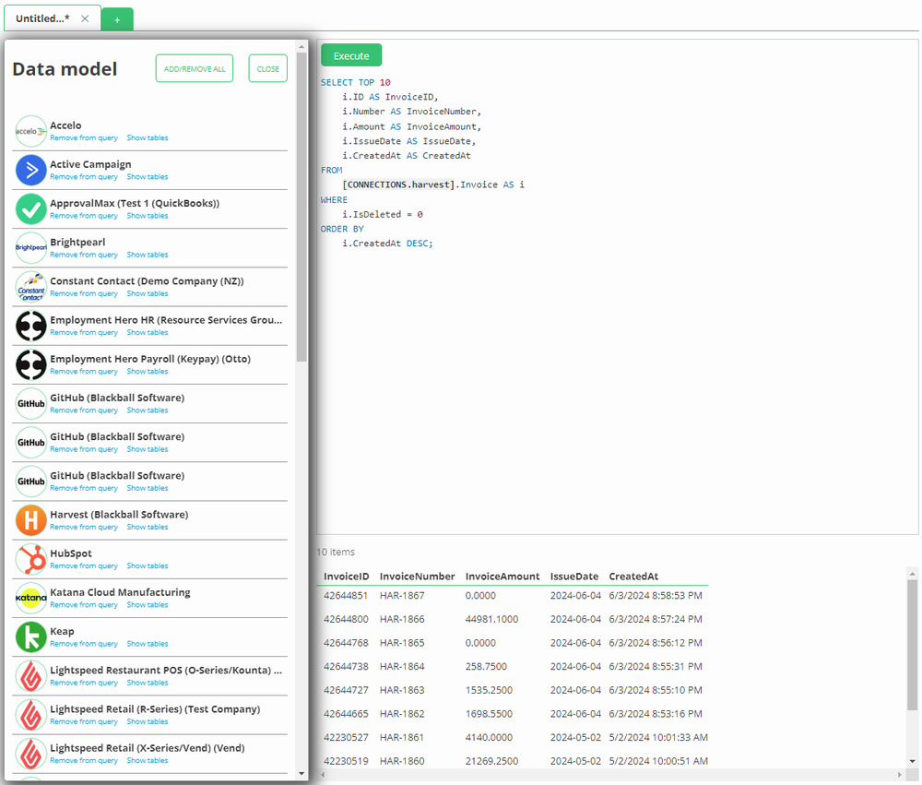Select the ApprovalMax QuickBooks icon
Viewport: 922px width, 785px height.
coord(30,208)
